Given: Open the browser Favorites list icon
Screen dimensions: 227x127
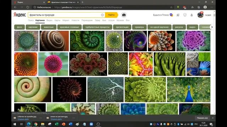Looking at the screenshot, I should point(192,7).
